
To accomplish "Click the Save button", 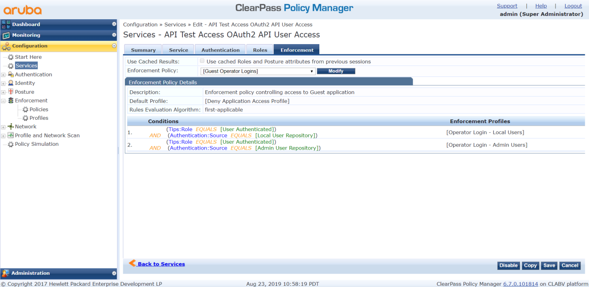I will (x=549, y=266).
